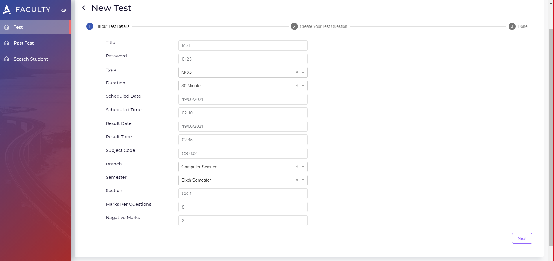Click the Title input field

point(243,45)
